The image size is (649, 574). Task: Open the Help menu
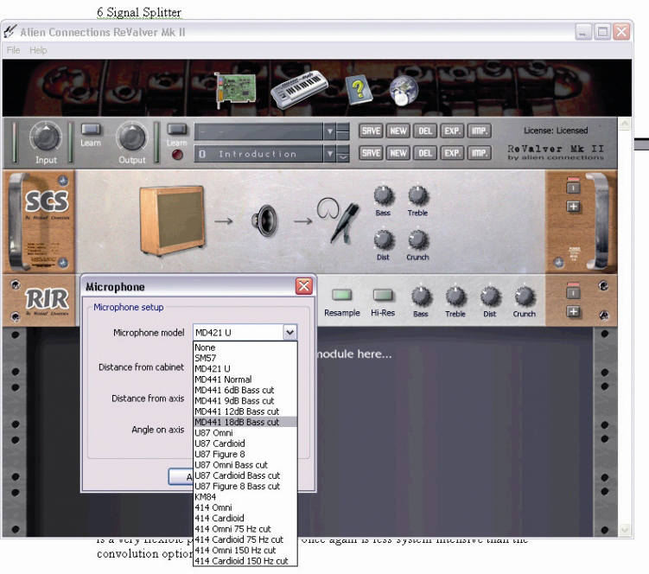click(x=38, y=50)
